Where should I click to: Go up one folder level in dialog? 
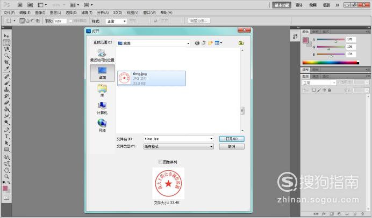[204, 43]
